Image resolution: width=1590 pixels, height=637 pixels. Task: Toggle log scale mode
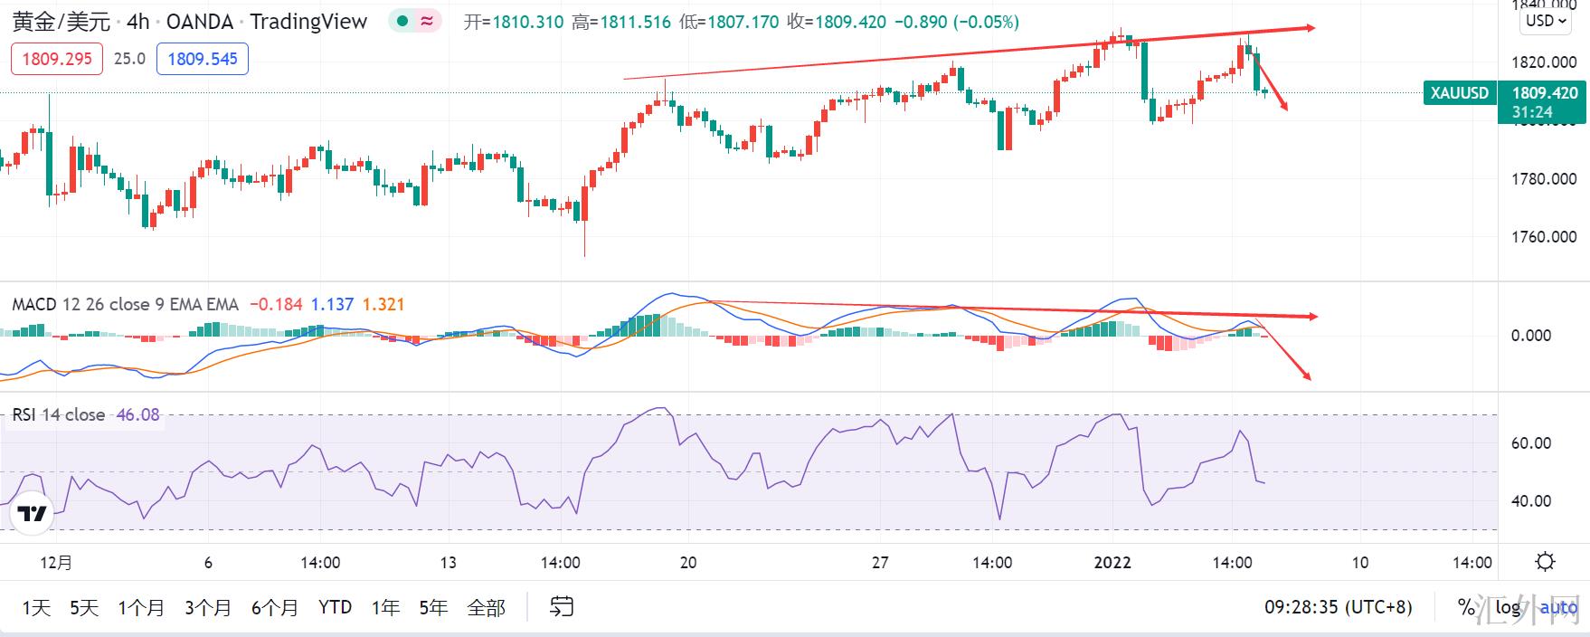pos(1507,607)
